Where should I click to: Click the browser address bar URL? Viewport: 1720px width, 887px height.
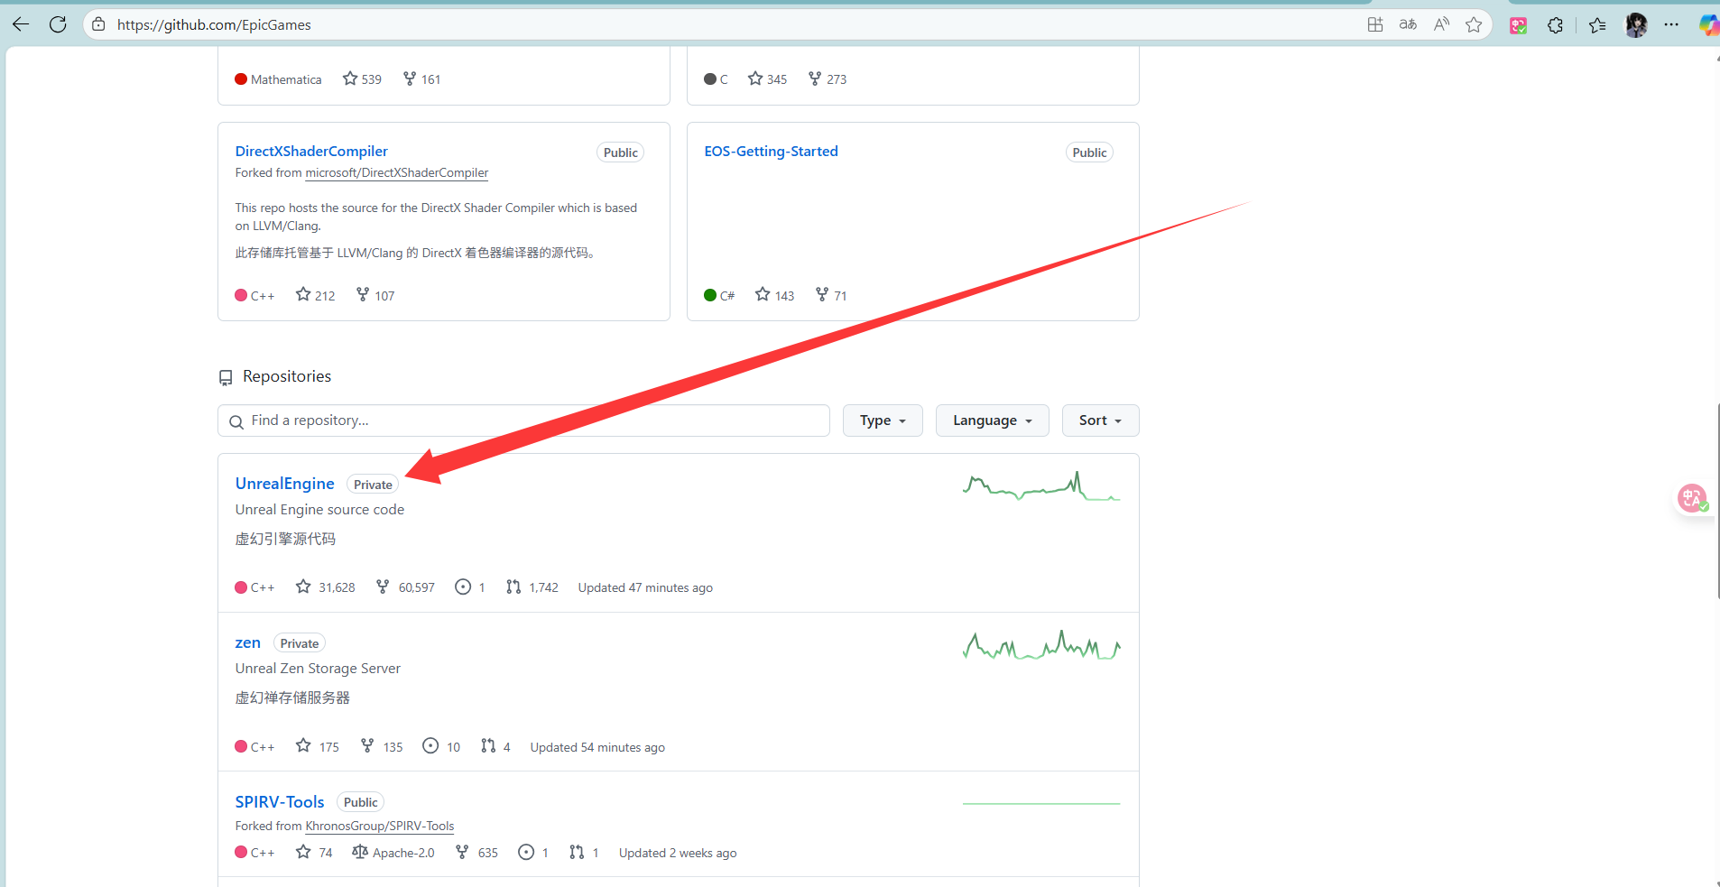click(x=214, y=24)
